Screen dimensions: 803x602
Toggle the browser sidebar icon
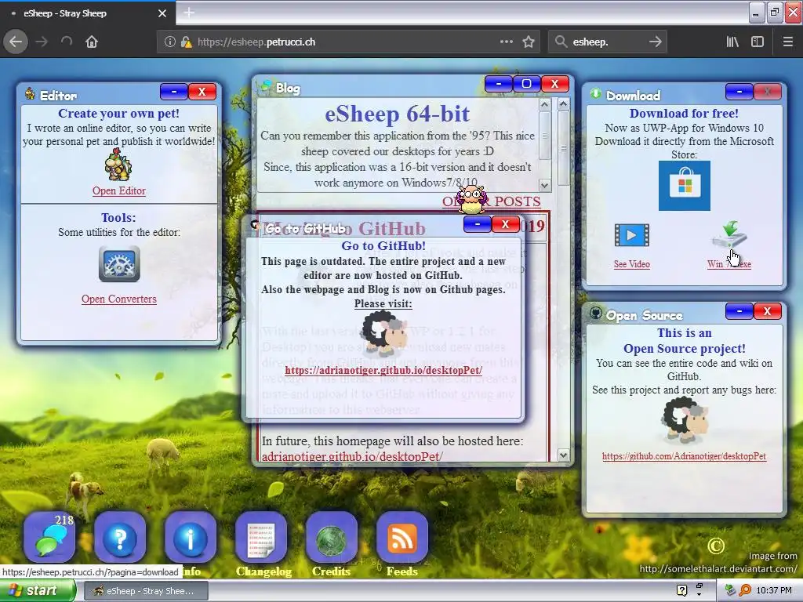click(x=758, y=42)
